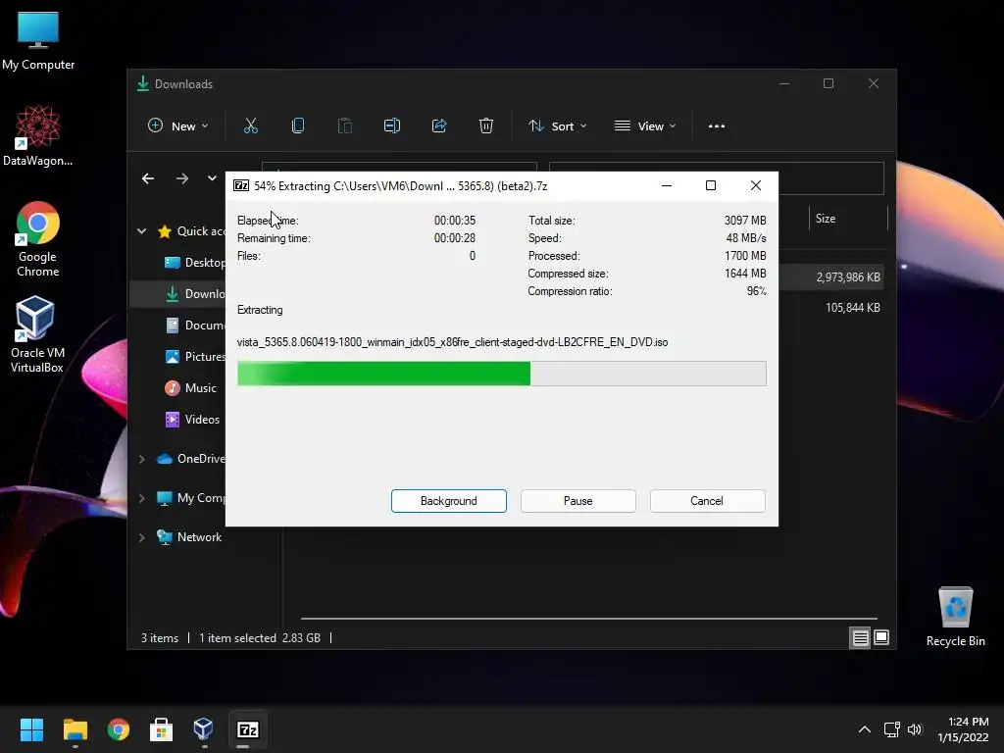
Task: Switch to details view icon in status bar
Action: [x=860, y=637]
